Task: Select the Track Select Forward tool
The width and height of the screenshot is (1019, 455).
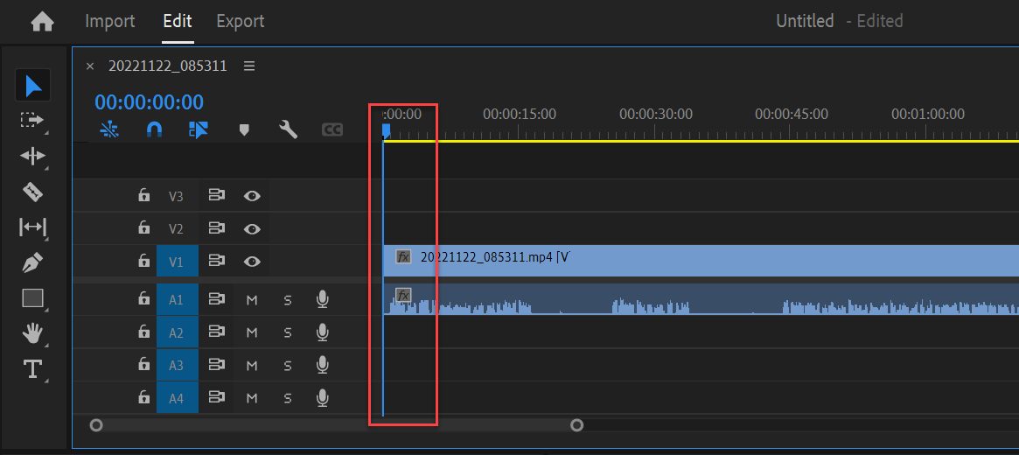Action: tap(31, 120)
